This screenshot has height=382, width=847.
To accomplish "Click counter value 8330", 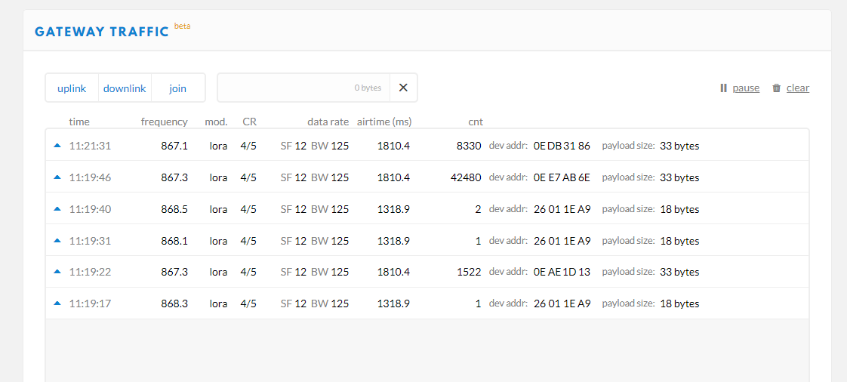I will [x=468, y=146].
